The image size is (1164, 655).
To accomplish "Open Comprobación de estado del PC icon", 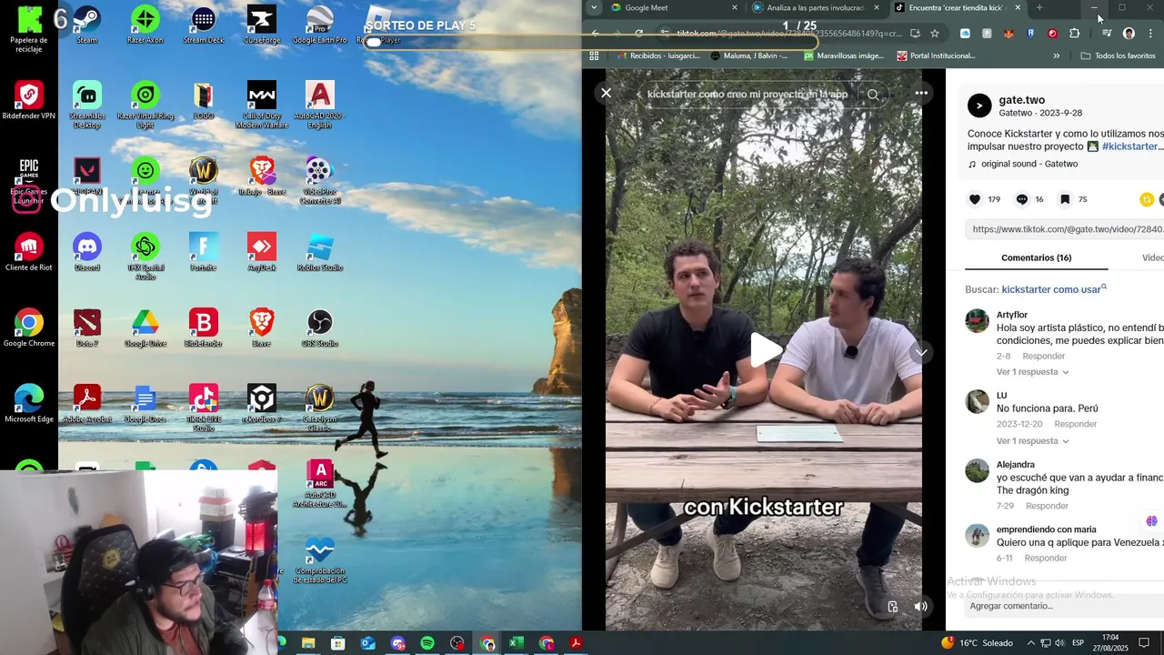I will (x=319, y=559).
